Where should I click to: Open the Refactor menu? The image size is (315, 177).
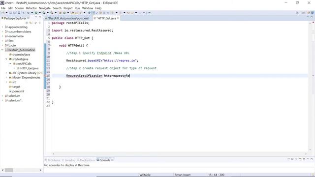[x=31, y=8]
